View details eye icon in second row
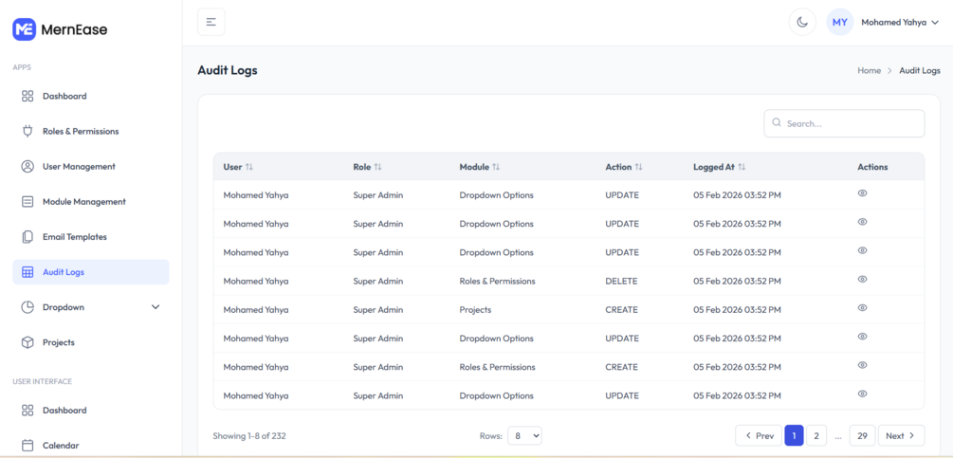Screen dimensions: 953x458 [x=862, y=222]
